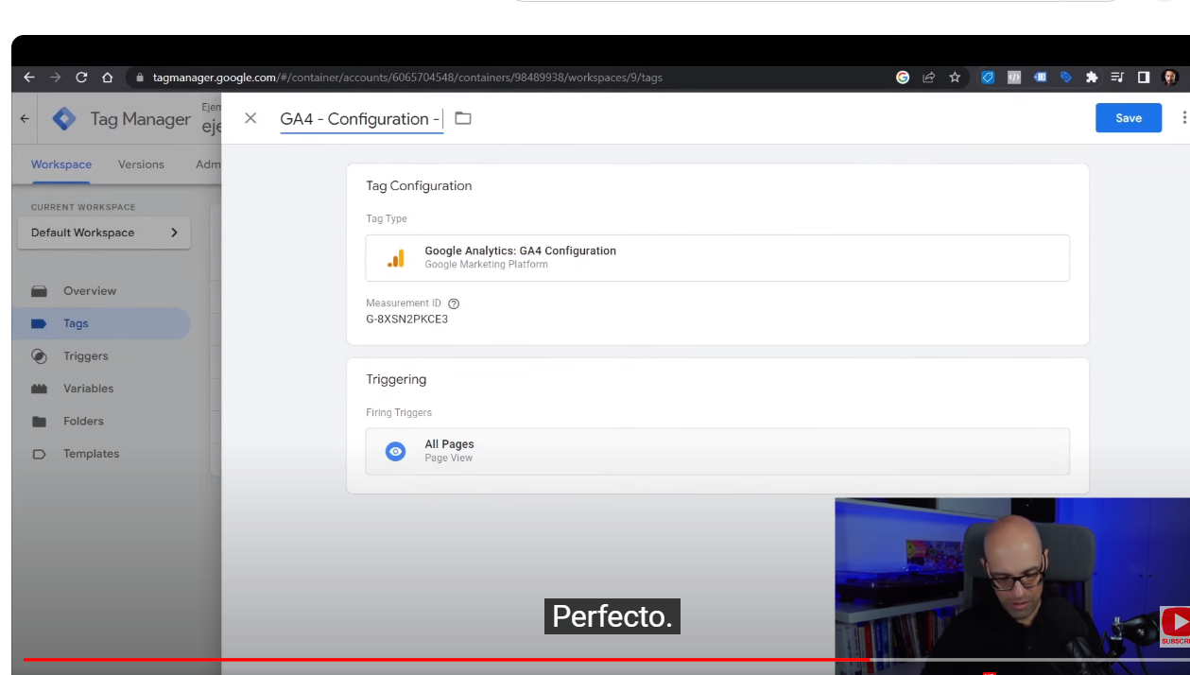Viewport: 1190px width, 675px height.
Task: Click the browser back arrow
Action: (x=29, y=78)
